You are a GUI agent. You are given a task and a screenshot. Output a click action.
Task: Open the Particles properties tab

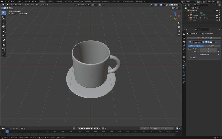tap(184, 68)
